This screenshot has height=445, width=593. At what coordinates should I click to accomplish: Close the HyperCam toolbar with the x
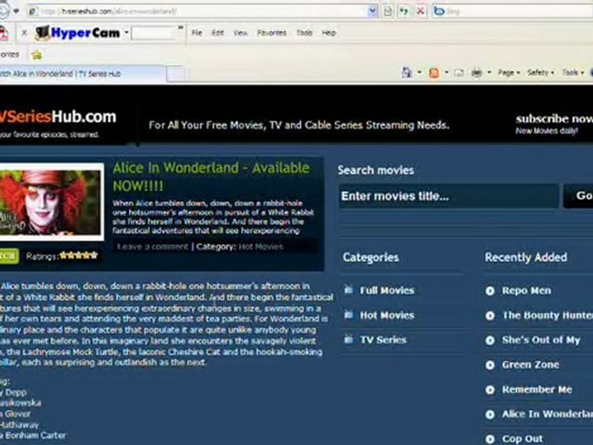(x=24, y=33)
